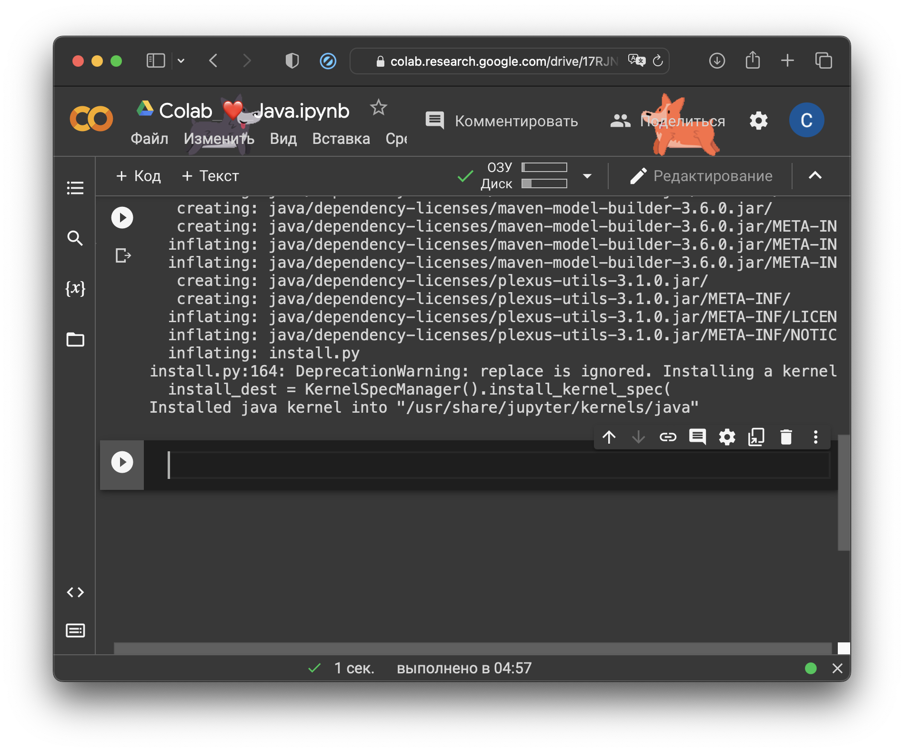Open the account avatar C
Viewport: 904px width, 752px height.
coord(807,120)
